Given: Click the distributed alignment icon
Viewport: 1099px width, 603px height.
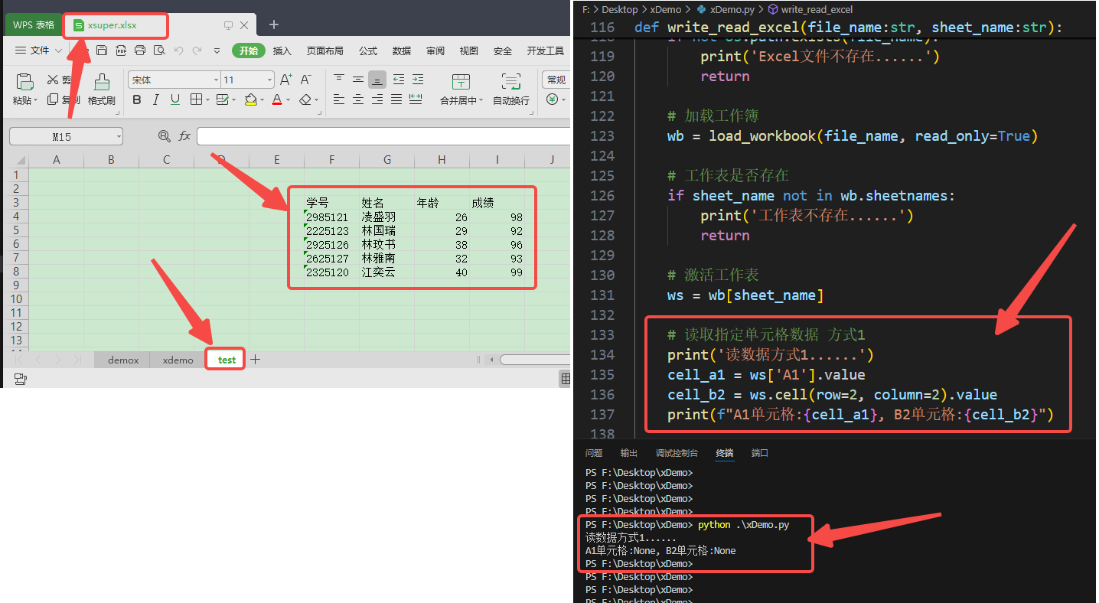Looking at the screenshot, I should pyautogui.click(x=416, y=99).
